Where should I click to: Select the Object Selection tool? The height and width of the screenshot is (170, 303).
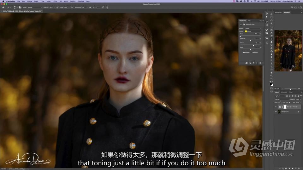coord(271,24)
